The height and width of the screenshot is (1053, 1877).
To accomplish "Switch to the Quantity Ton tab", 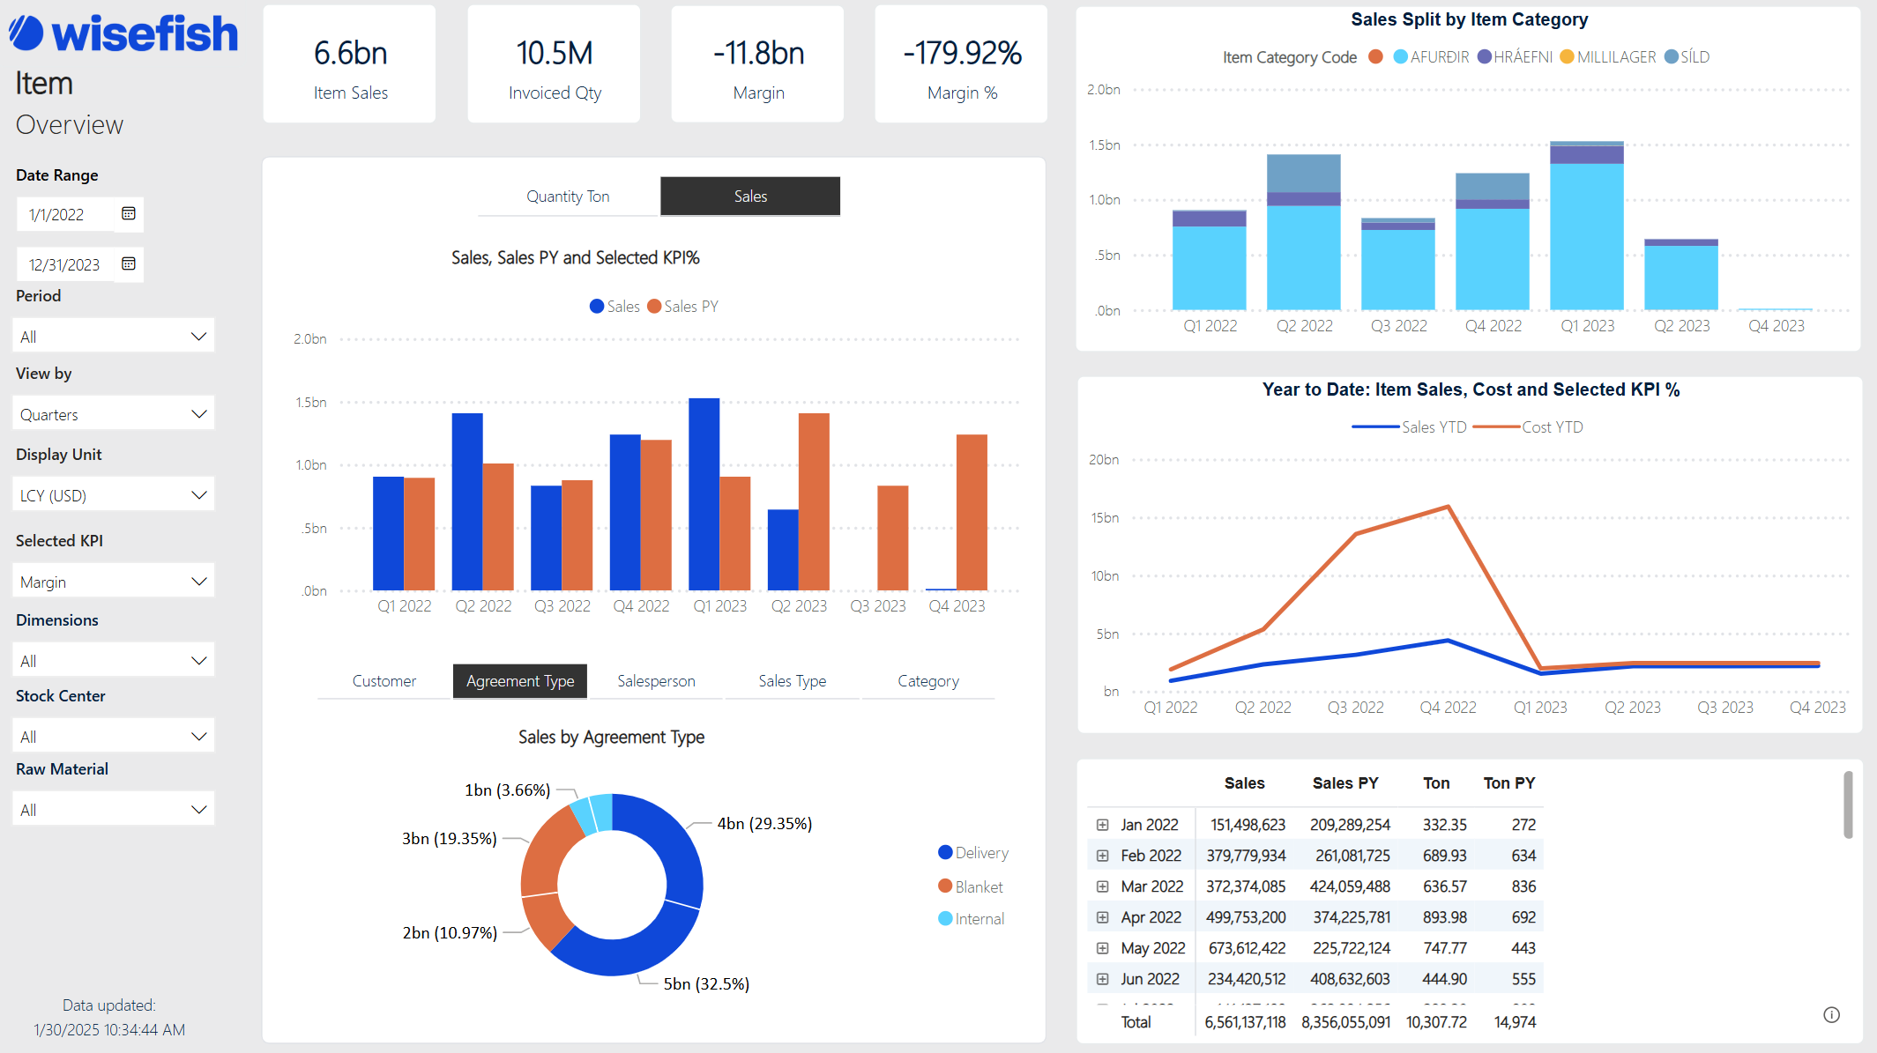I will (568, 197).
